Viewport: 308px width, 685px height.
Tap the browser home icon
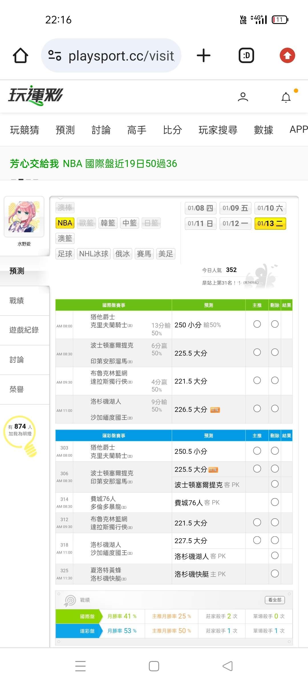21,55
